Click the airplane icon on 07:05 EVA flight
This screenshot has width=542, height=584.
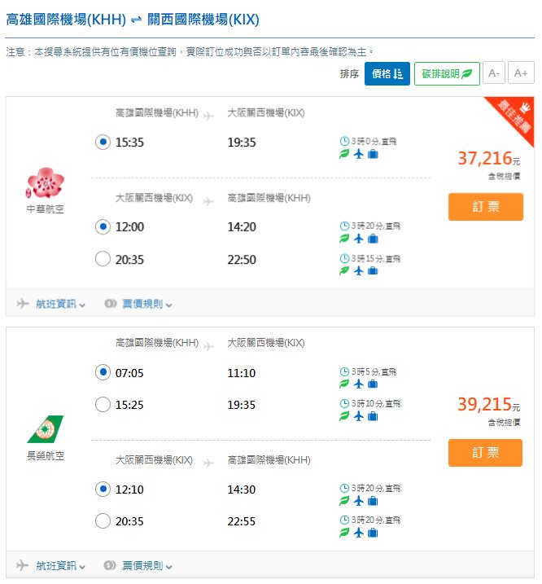click(358, 384)
